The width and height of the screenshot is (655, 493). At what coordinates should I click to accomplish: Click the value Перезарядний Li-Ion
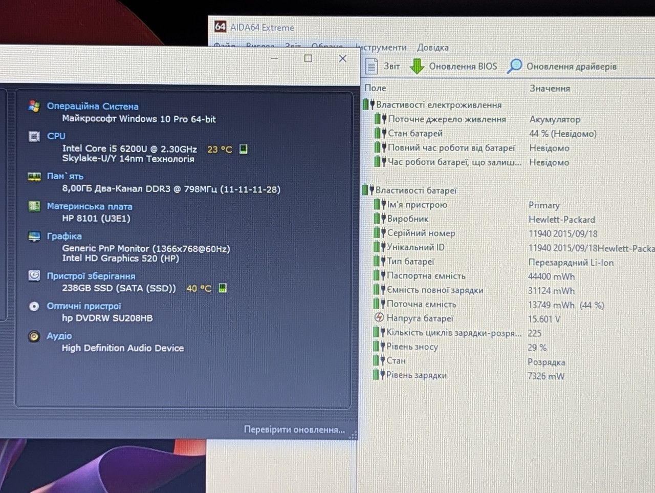[571, 263]
